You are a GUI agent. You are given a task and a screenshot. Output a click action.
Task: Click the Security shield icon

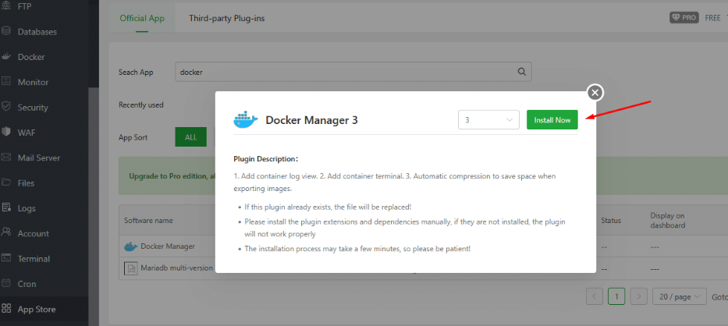[6, 107]
